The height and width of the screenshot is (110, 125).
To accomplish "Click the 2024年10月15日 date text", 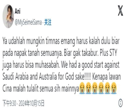I will coord(31,103).
